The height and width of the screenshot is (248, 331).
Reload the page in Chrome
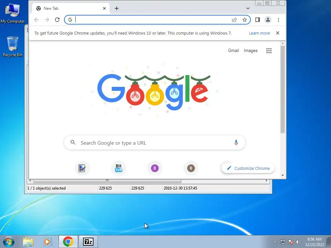click(x=57, y=20)
